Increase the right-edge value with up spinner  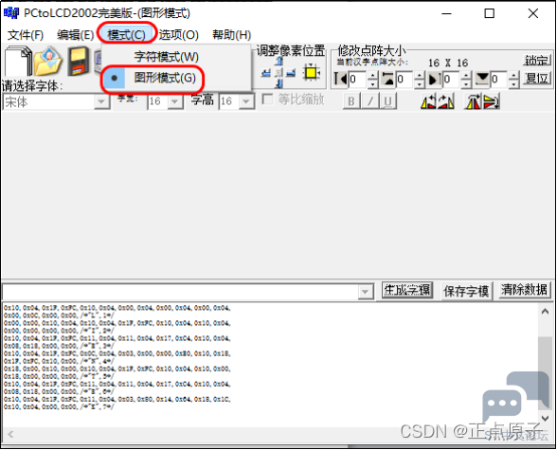(467, 75)
